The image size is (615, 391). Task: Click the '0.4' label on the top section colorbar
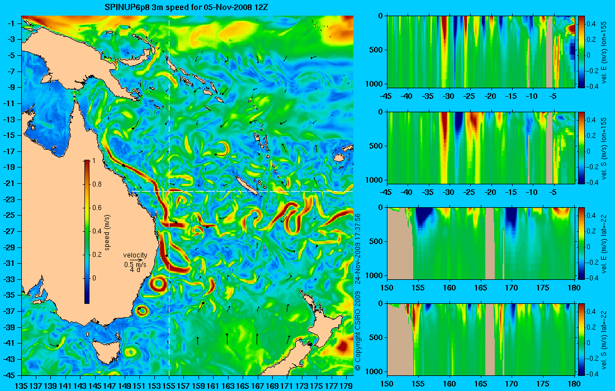point(591,23)
